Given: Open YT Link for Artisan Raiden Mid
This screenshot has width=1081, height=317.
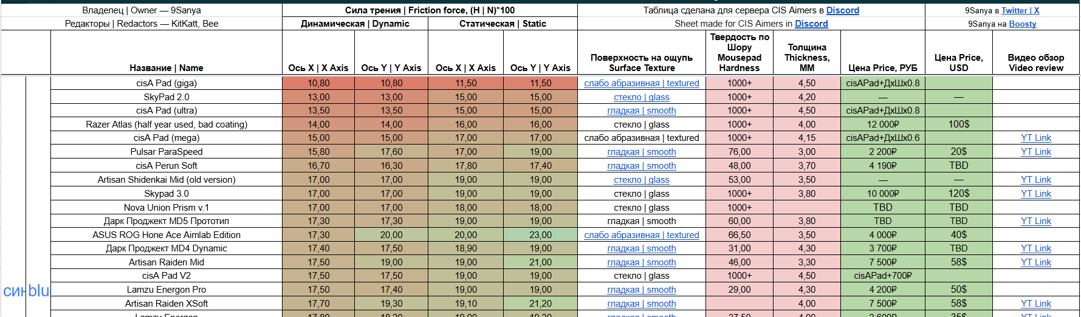Looking at the screenshot, I should (x=1035, y=262).
